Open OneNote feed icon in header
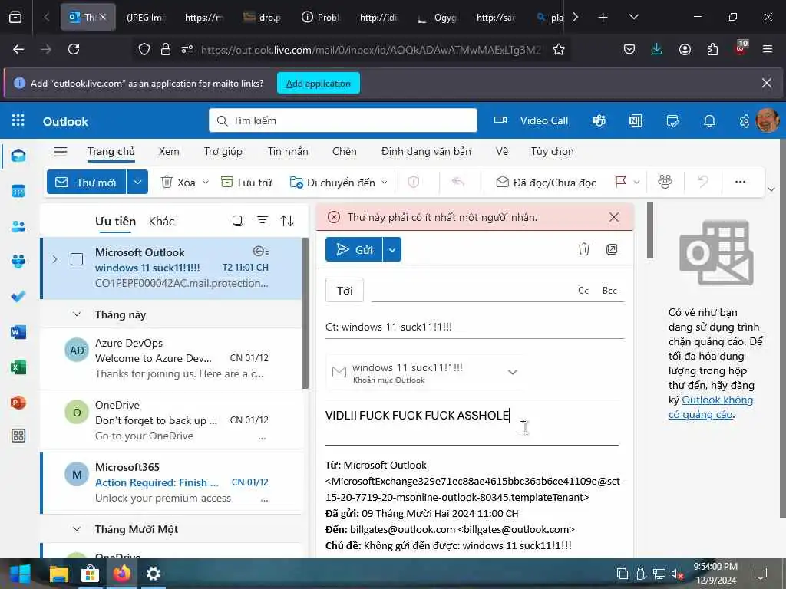 (636, 120)
